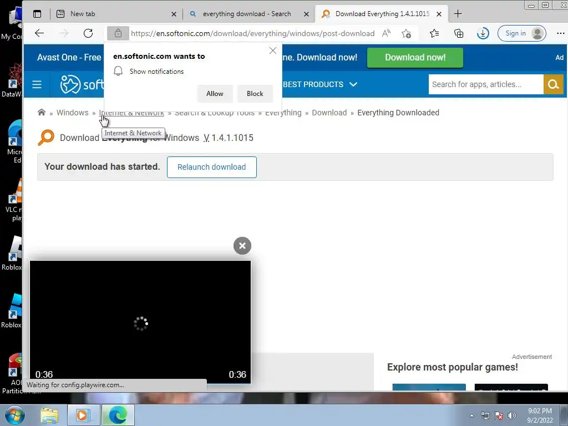Click Sign in button
This screenshot has height=426, width=568.
(521, 33)
